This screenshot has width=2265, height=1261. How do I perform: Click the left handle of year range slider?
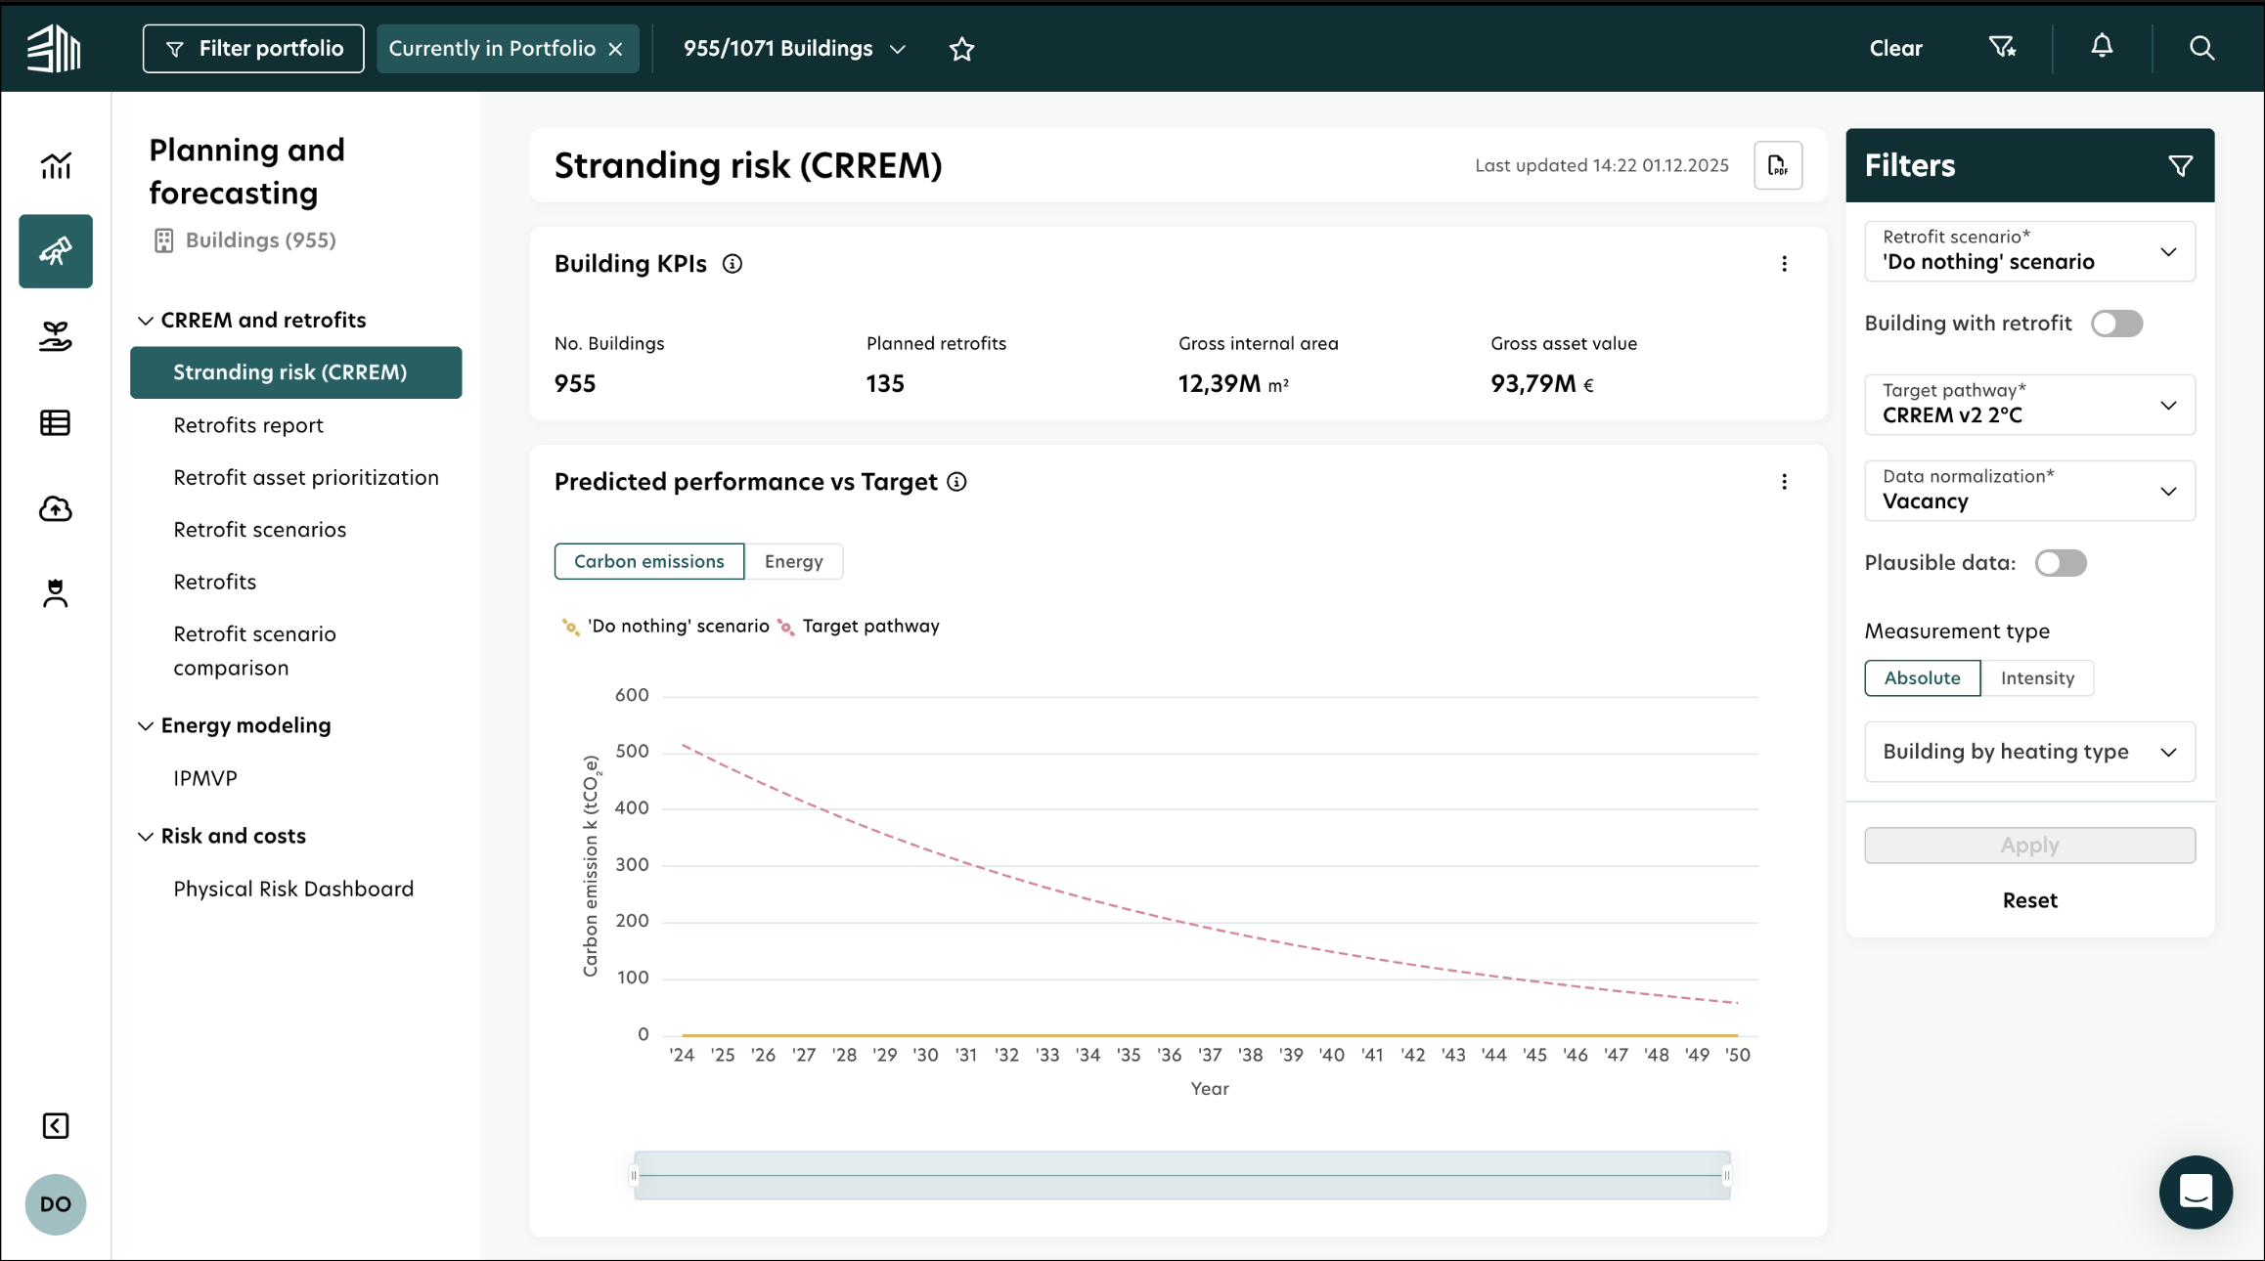(x=634, y=1176)
